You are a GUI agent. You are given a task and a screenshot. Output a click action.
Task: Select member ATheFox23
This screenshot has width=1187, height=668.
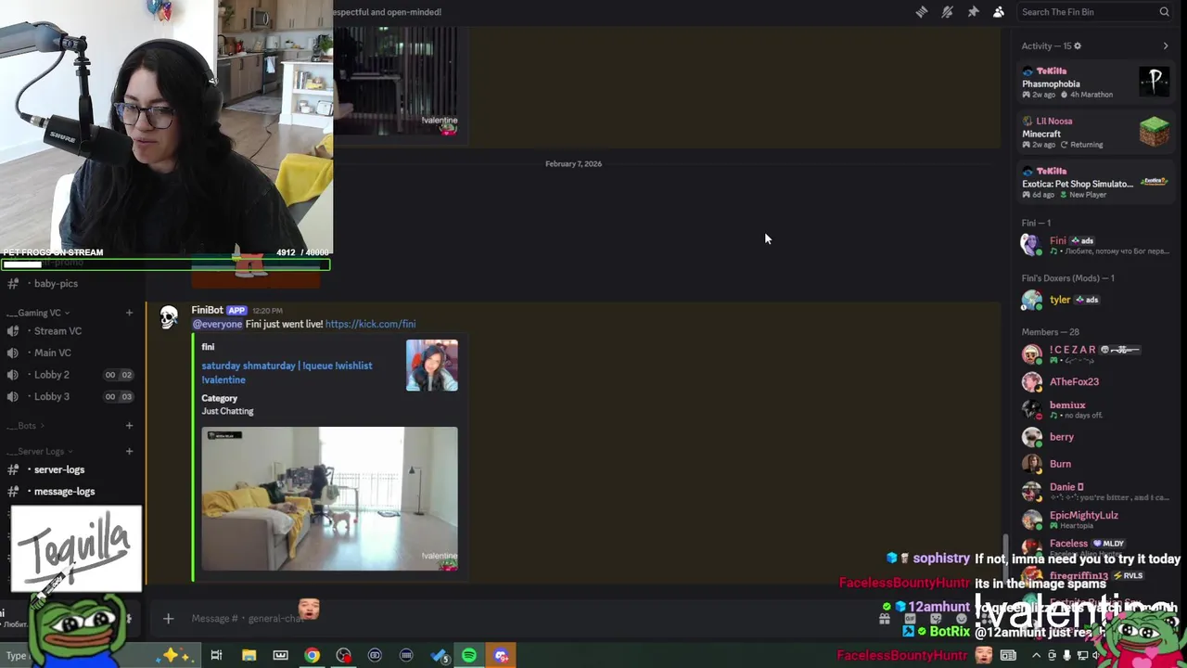pos(1094,381)
